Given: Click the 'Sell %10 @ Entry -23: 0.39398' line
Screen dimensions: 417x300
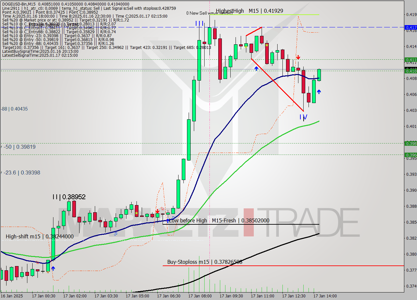Looking at the screenshot, I should pyautogui.click(x=57, y=36).
